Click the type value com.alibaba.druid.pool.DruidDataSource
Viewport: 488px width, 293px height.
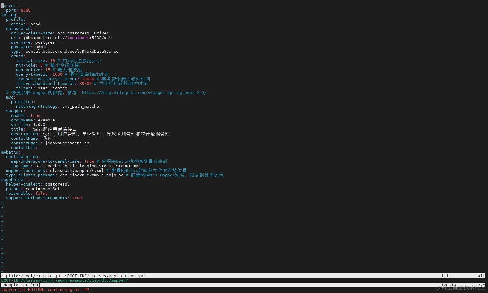[72, 52]
